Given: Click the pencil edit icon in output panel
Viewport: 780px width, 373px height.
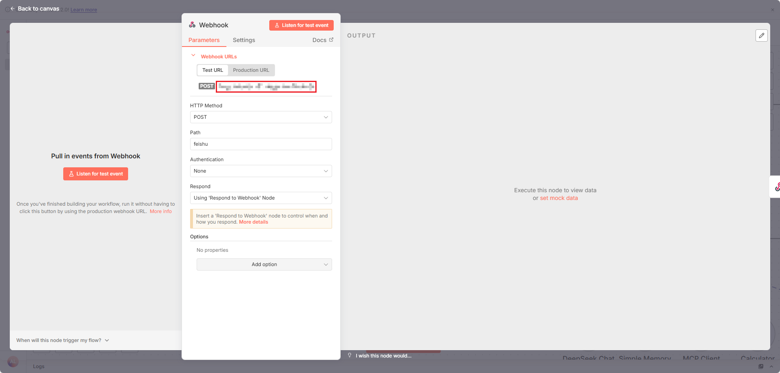Looking at the screenshot, I should 761,36.
